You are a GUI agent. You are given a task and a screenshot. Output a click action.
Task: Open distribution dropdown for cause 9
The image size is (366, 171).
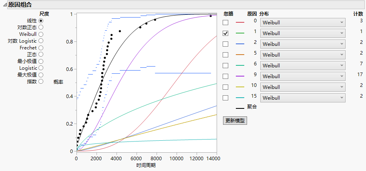tap(303, 76)
